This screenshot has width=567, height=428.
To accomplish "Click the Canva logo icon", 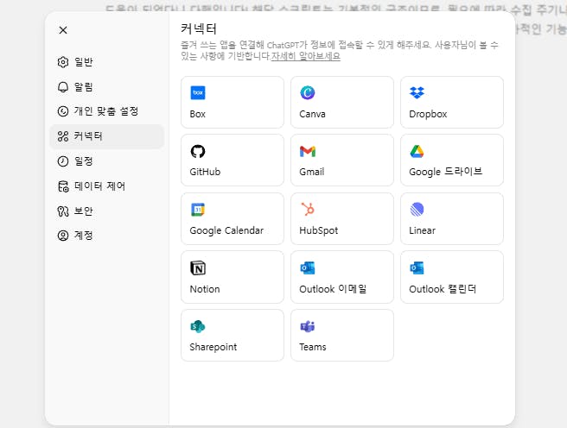I will [308, 92].
